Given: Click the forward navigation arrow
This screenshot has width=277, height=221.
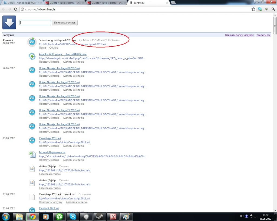Looking at the screenshot, I should tap(9, 9).
